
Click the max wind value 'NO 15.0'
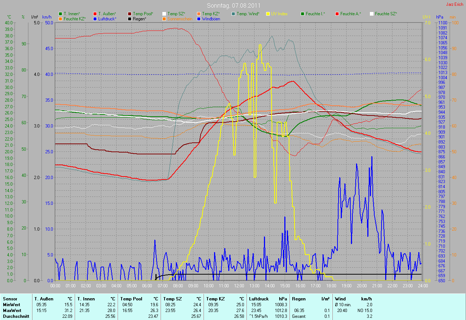click(x=364, y=311)
